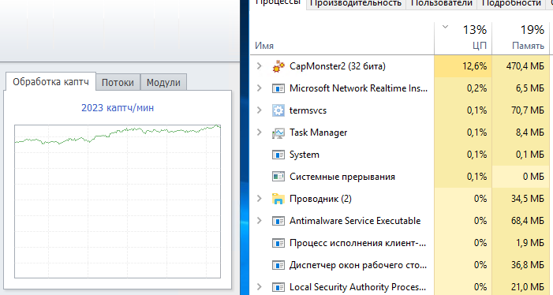Sort processes by Память column header
The width and height of the screenshot is (553, 295).
click(521, 38)
